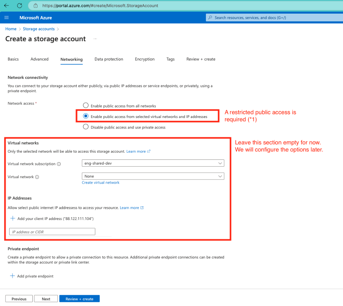Click the search magnifier in the Azure search bar
The width and height of the screenshot is (343, 306).
211,17
